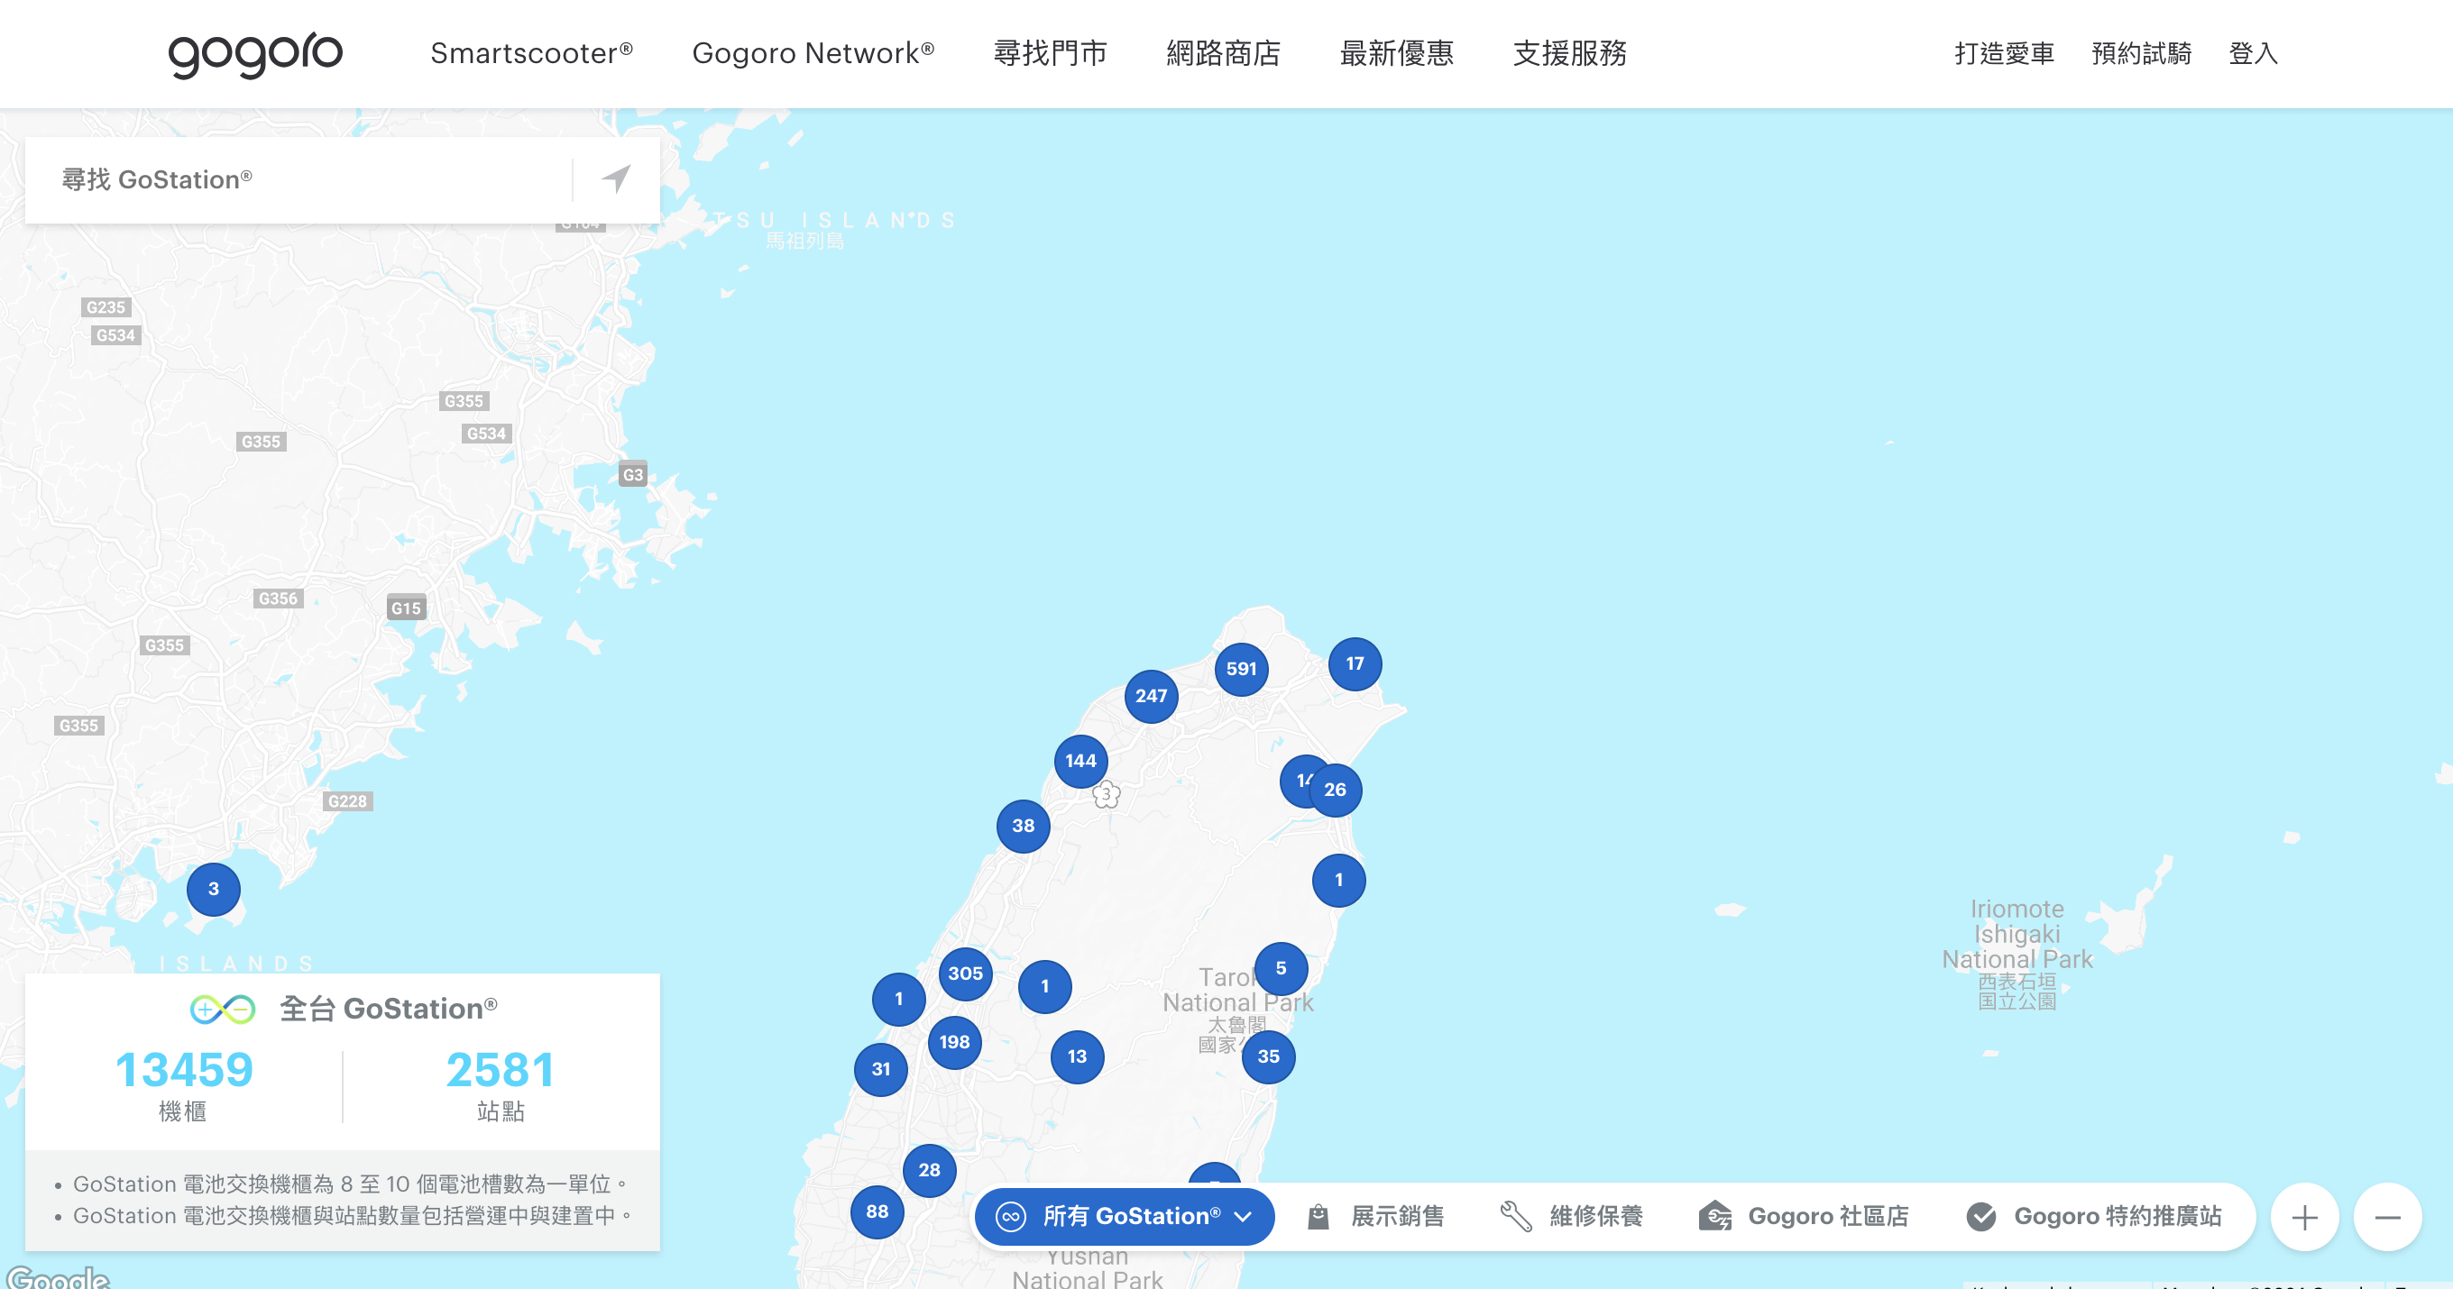Open the 13 station cluster marker
Viewport: 2453px width, 1289px height.
1077,1056
